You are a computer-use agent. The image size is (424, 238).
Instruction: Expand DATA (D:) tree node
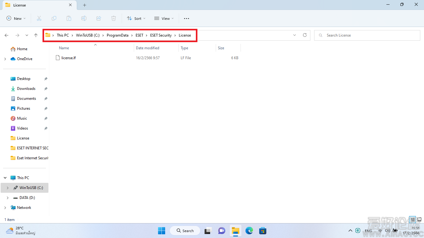pos(7,198)
